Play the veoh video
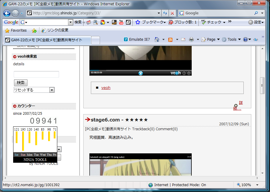The height and width of the screenshot is (192, 270). coord(141,73)
